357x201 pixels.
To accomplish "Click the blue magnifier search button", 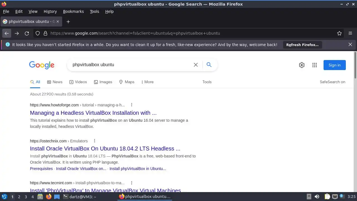I will tap(209, 65).
